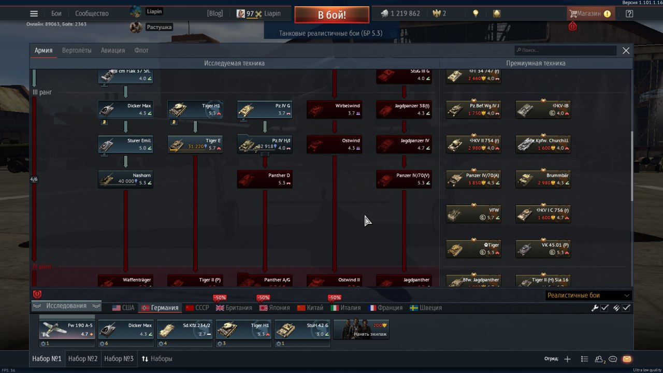Click the premium tree vertical scrollbar
This screenshot has height=373, width=663.
coord(631,166)
